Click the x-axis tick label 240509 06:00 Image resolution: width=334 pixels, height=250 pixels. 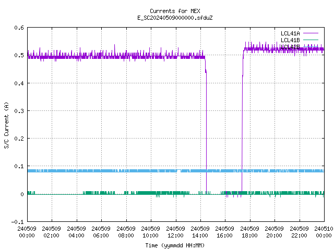click(x=101, y=232)
